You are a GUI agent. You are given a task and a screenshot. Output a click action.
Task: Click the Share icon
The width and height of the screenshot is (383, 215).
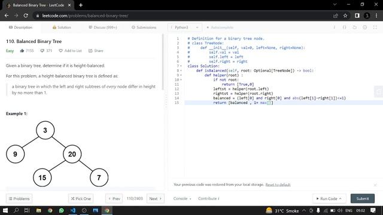click(x=90, y=51)
